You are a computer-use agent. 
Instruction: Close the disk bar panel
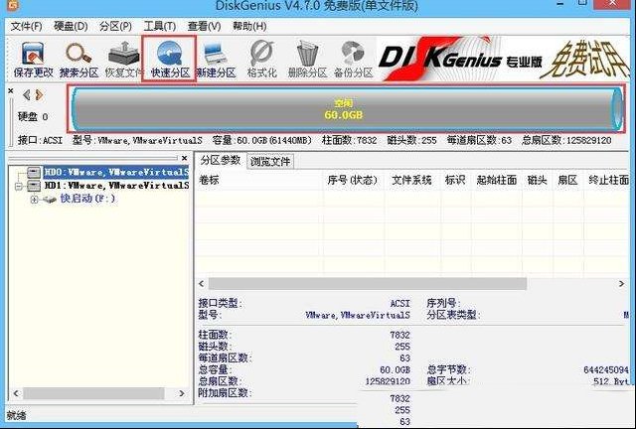tap(11, 90)
